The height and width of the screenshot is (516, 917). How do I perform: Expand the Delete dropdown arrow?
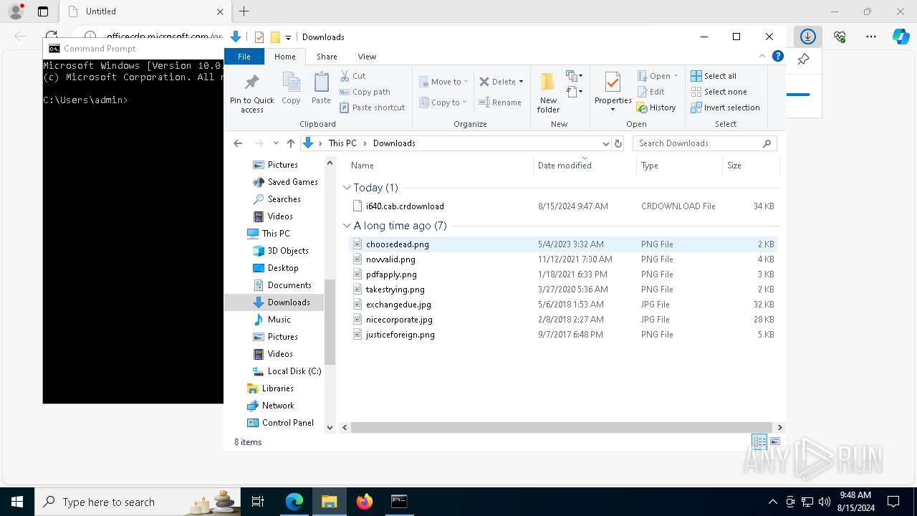tap(521, 82)
